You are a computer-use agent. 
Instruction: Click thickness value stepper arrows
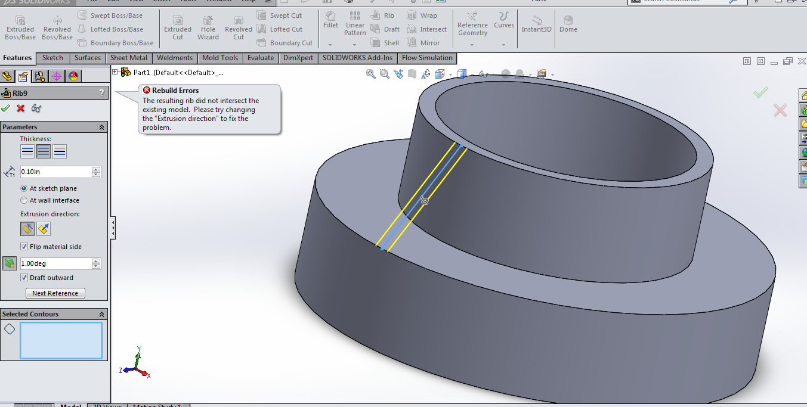(x=96, y=172)
